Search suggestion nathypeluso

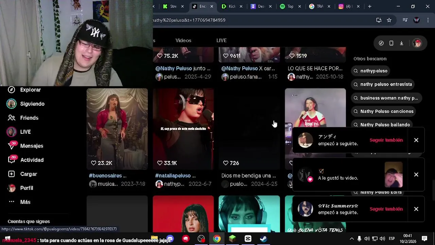coord(370,71)
